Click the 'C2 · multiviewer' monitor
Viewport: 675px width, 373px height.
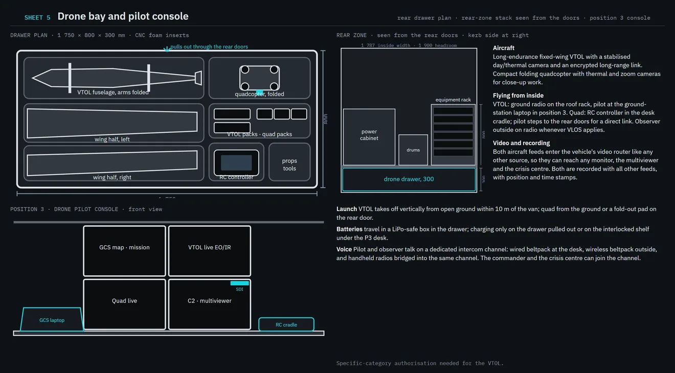pos(210,304)
